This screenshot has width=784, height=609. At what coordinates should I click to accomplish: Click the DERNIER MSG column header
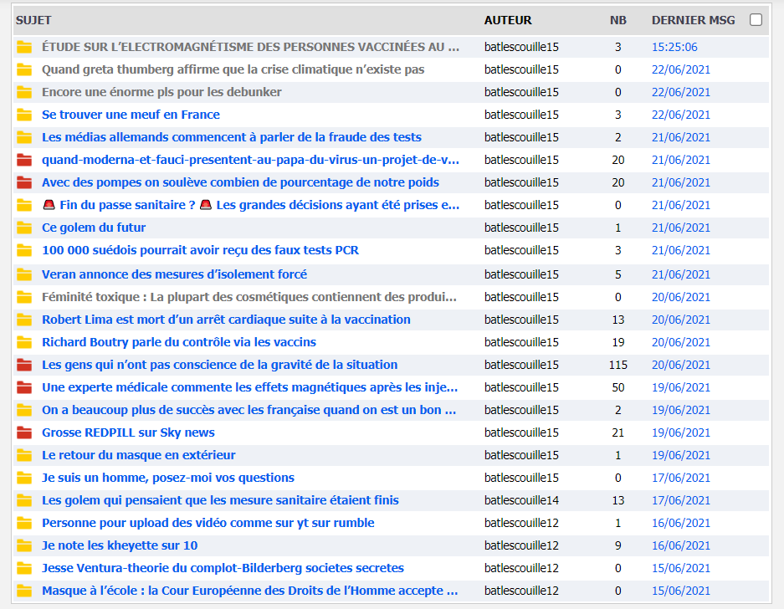coord(694,20)
